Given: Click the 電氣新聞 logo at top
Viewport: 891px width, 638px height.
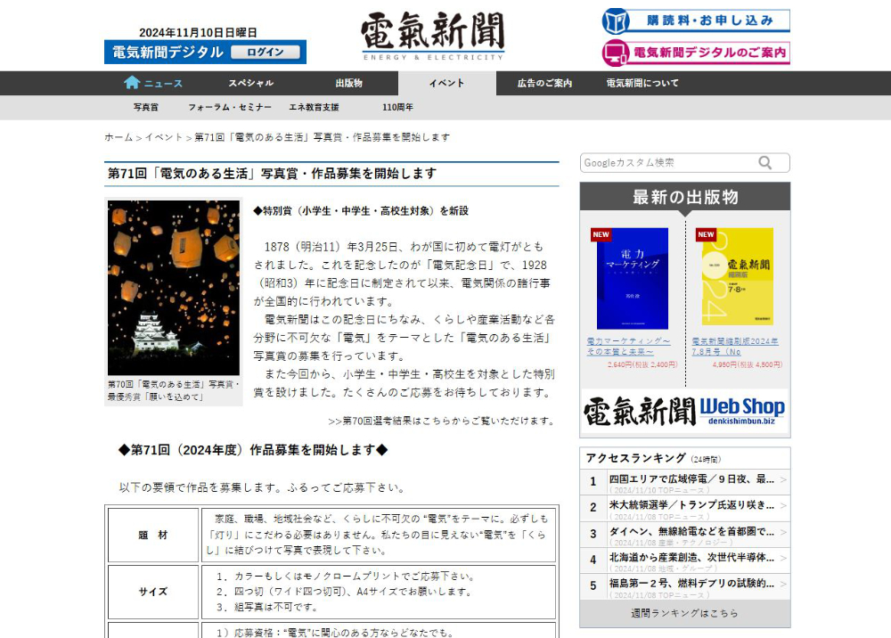Looking at the screenshot, I should 433,37.
